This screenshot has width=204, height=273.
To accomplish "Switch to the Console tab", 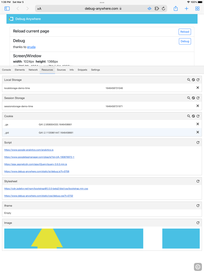I will tap(6, 70).
